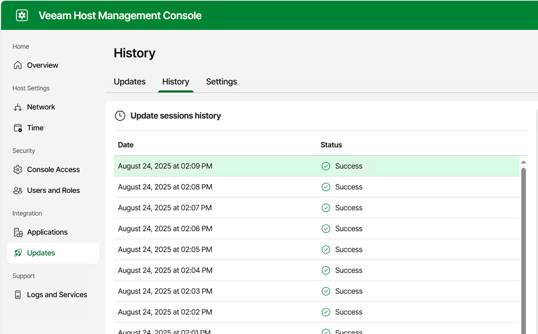Click Success text in 02:09 PM row
The image size is (538, 334).
[x=349, y=166]
